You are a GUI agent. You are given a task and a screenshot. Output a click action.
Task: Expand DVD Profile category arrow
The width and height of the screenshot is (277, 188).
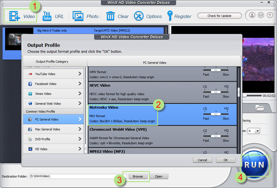pyautogui.click(x=80, y=139)
